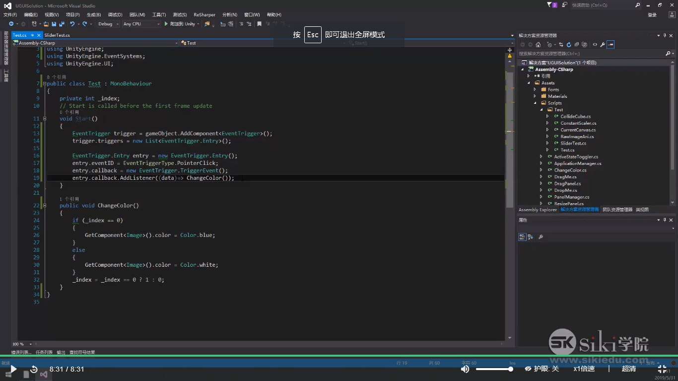Refresh the Solution Explorer
The image size is (678, 381).
[569, 45]
